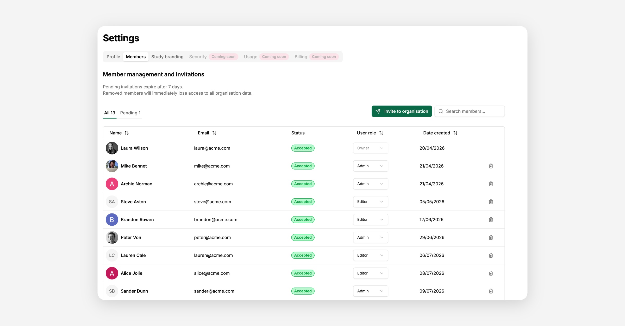Delete Peter Von using trash icon
Screen dimensions: 625x326
point(491,237)
